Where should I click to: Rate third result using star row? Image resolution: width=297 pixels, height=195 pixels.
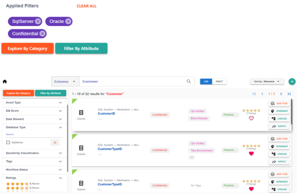click(251, 181)
